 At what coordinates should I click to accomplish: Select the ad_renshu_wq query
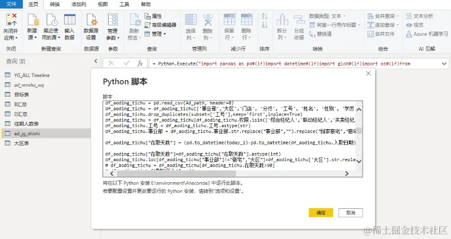[46, 85]
